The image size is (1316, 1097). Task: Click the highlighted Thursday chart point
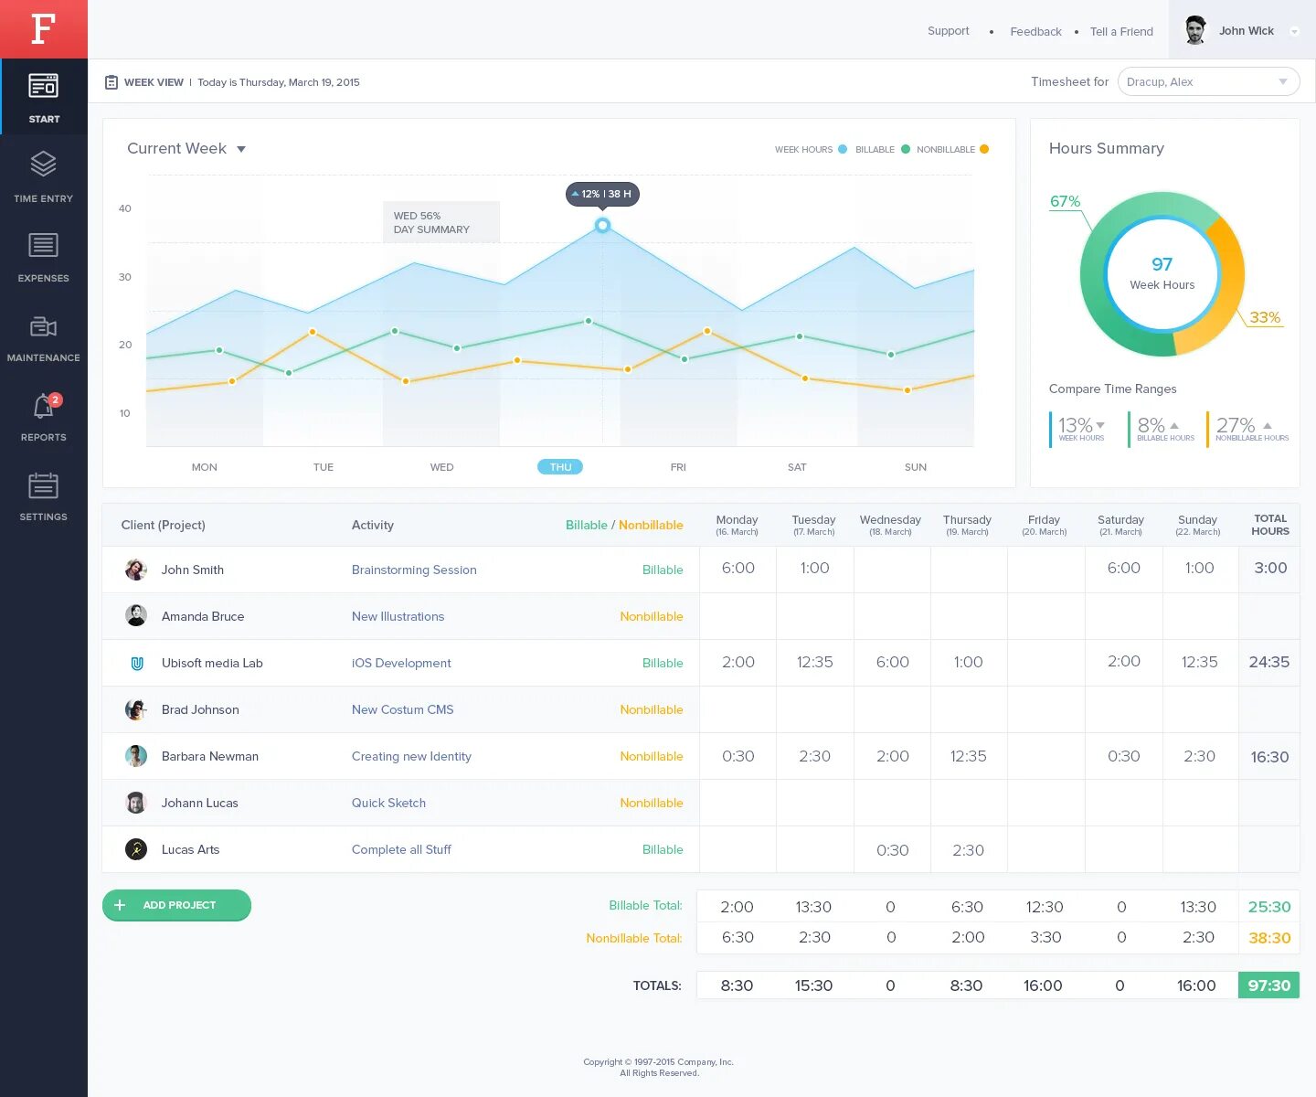click(x=602, y=225)
